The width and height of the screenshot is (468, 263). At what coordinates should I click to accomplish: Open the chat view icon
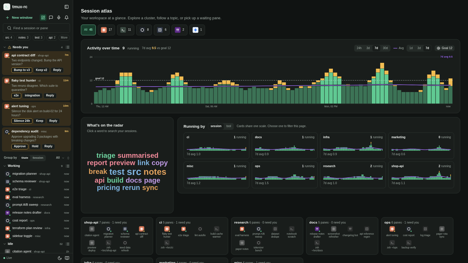(51, 18)
